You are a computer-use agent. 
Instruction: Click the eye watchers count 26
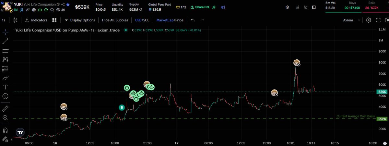[x=61, y=10]
